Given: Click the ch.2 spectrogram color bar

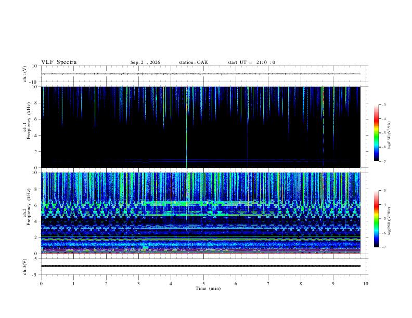Looking at the screenshot, I should [376, 219].
